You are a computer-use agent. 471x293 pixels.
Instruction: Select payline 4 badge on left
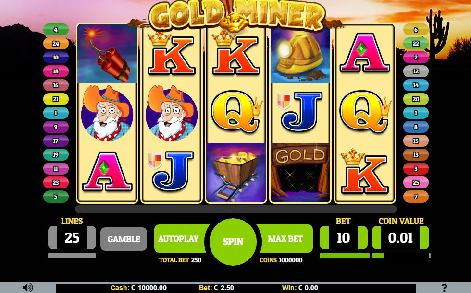click(56, 30)
